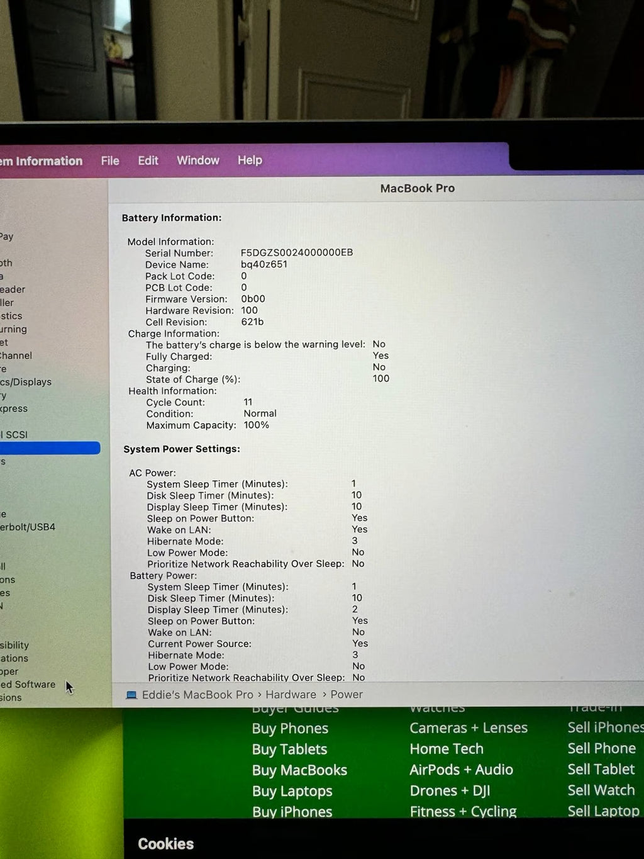
Task: Go to the Drones + DJI link
Action: (450, 791)
